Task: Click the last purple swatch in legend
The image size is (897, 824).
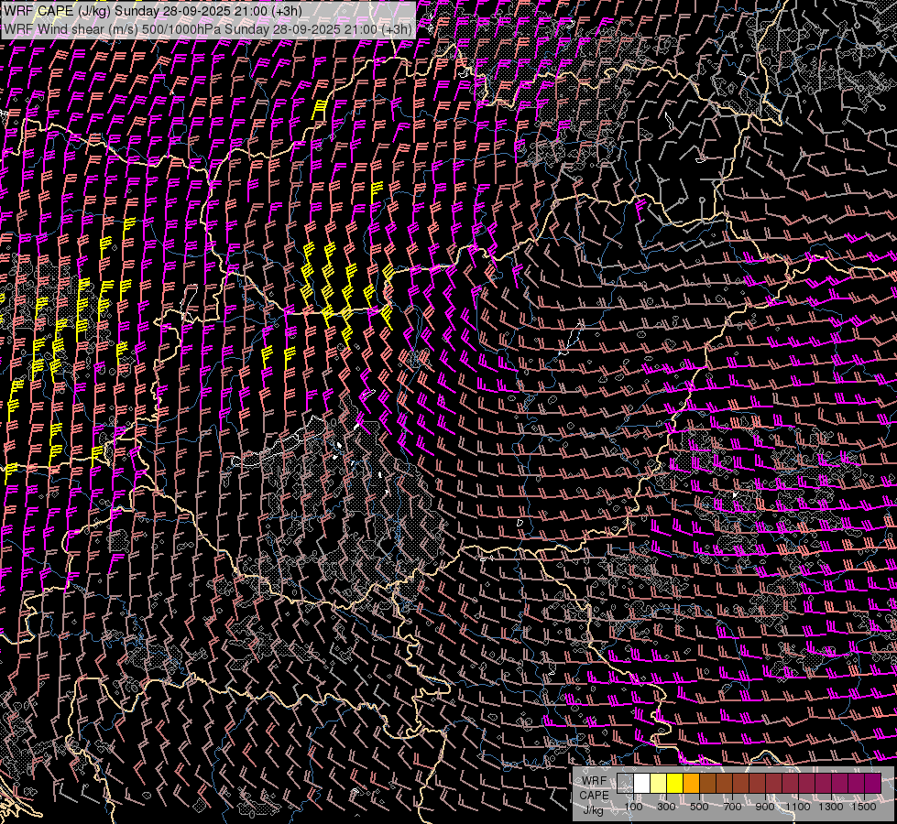Action: [x=873, y=784]
